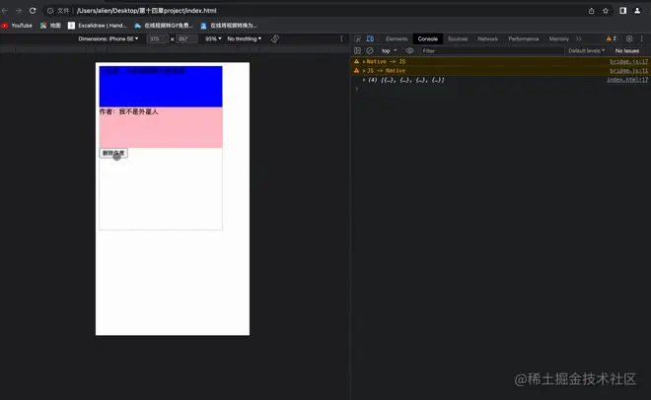
Task: Switch to the Memory tab
Action: [x=559, y=39]
